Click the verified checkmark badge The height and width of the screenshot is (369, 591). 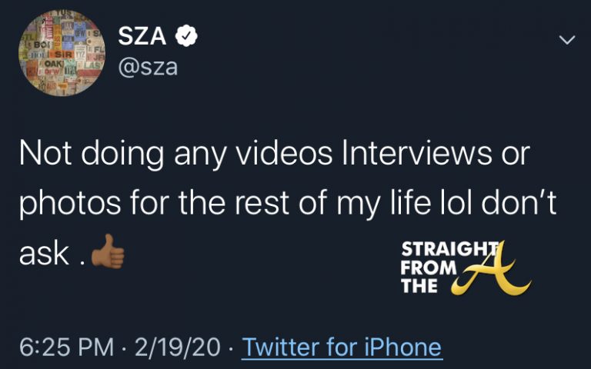tap(189, 36)
